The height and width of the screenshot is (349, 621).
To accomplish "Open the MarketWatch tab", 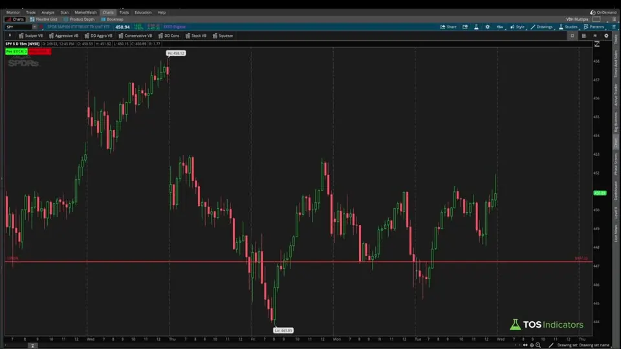I will tap(85, 12).
